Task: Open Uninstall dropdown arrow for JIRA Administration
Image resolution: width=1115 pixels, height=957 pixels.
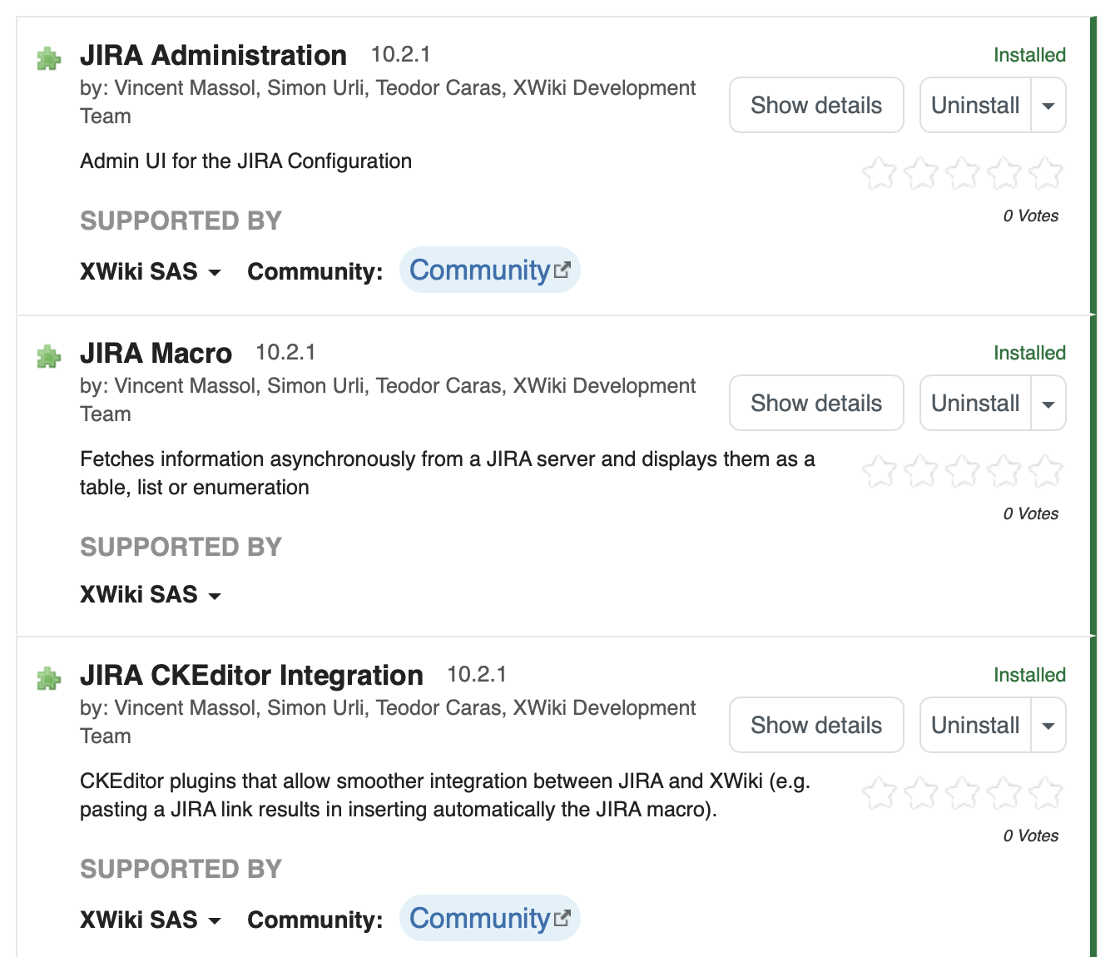Action: coord(1048,106)
